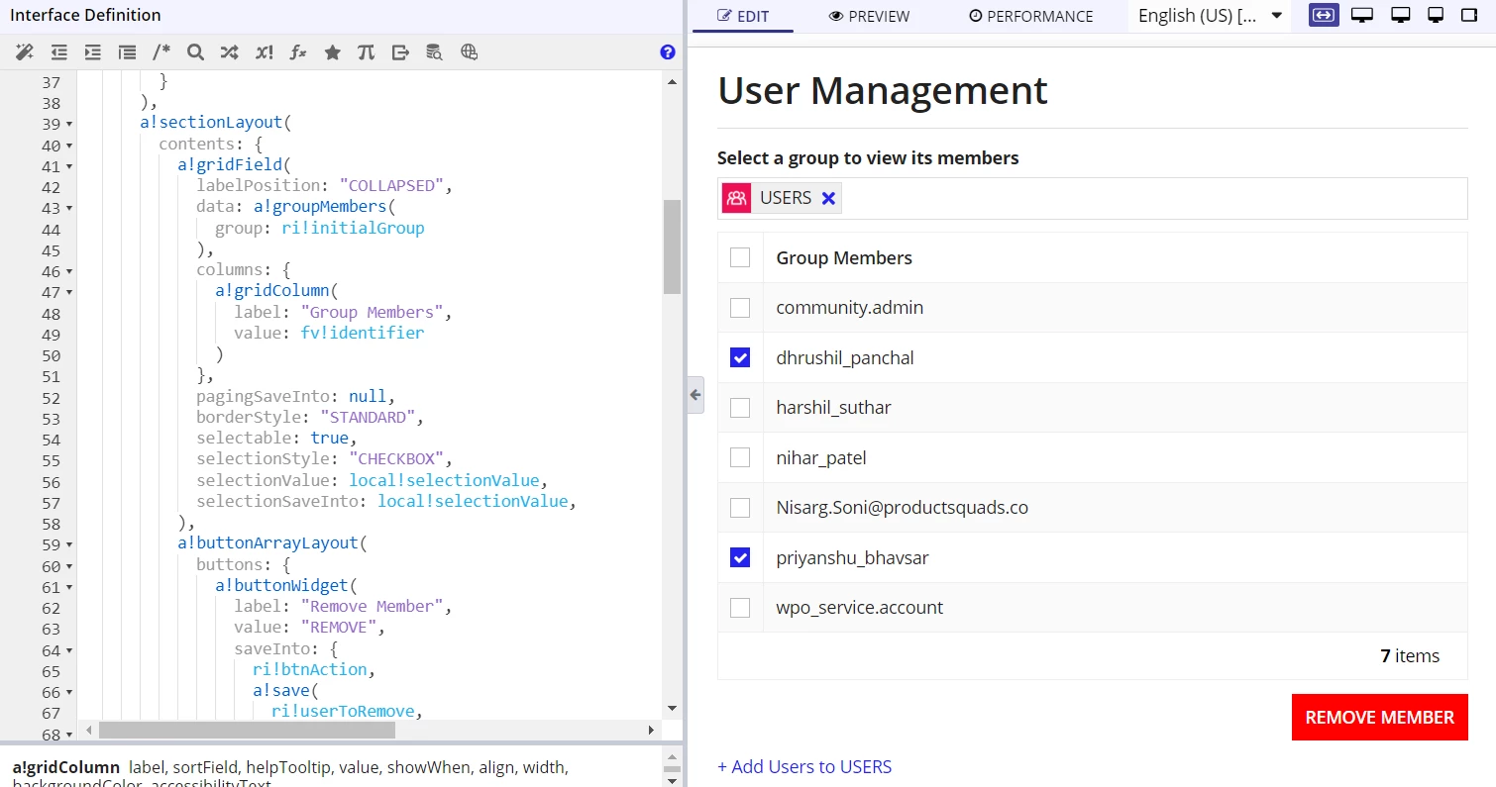Screen dimensions: 1496x787
Task: Switch to the PREVIEW tab
Action: click(869, 16)
